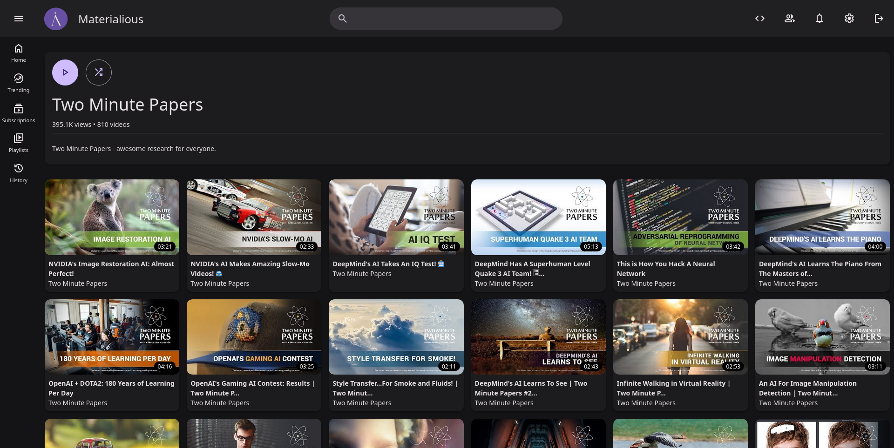This screenshot has width=894, height=448.
Task: Open Adversarial Reprogramming thumbnail
Action: 680,217
